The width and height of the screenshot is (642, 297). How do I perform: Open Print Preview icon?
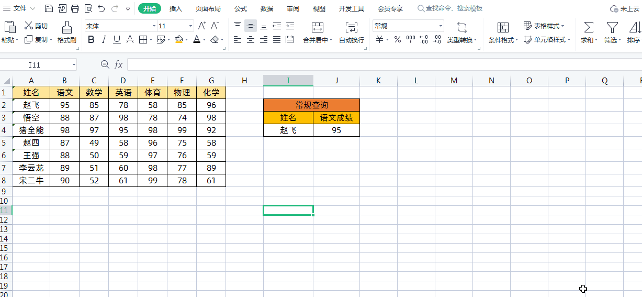[x=88, y=8]
